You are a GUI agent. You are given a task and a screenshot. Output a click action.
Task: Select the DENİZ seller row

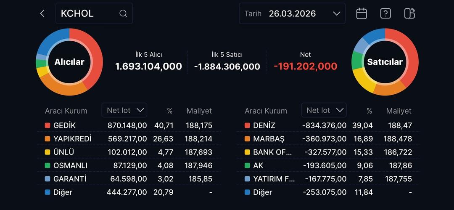coord(328,125)
